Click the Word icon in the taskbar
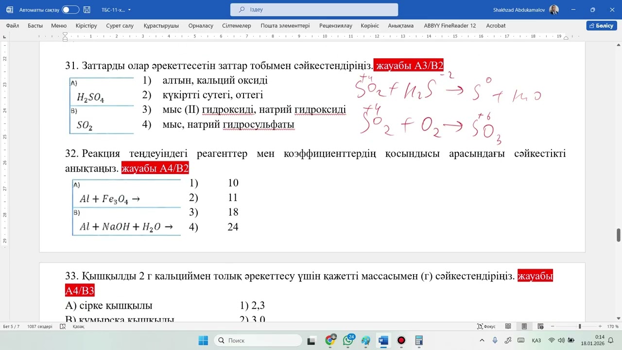622x350 pixels. [x=383, y=340]
